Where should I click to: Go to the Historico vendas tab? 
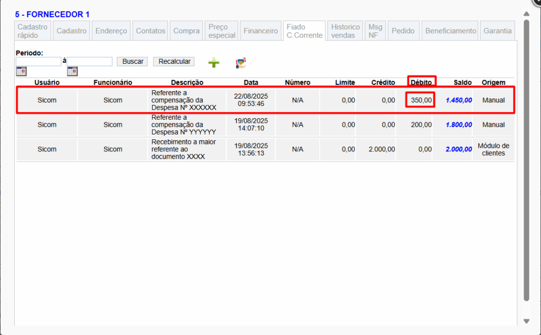tap(346, 31)
